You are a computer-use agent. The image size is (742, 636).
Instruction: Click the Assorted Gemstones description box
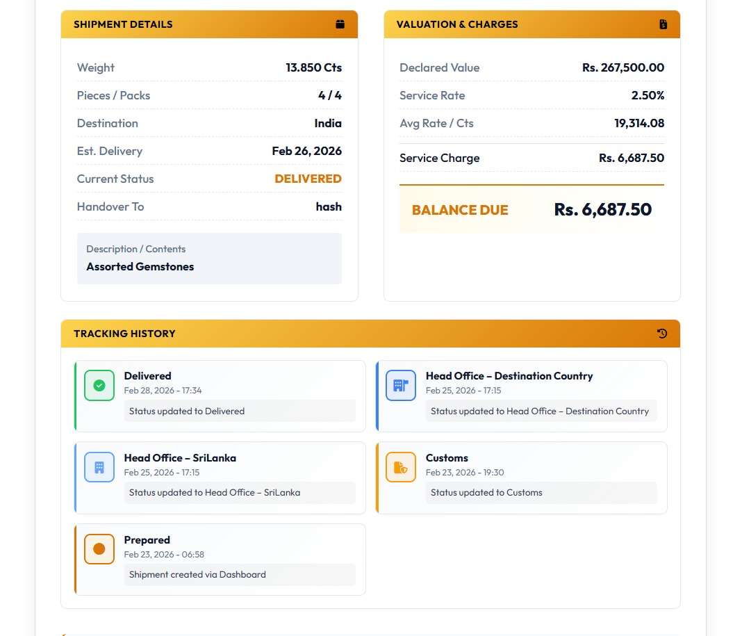[x=209, y=259]
